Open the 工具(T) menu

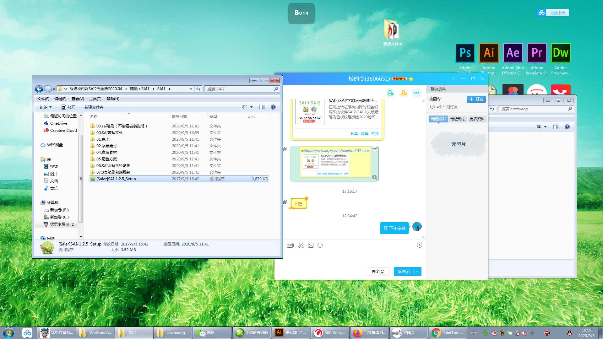[95, 99]
